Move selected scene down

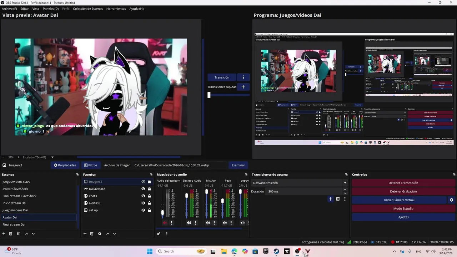(33, 234)
